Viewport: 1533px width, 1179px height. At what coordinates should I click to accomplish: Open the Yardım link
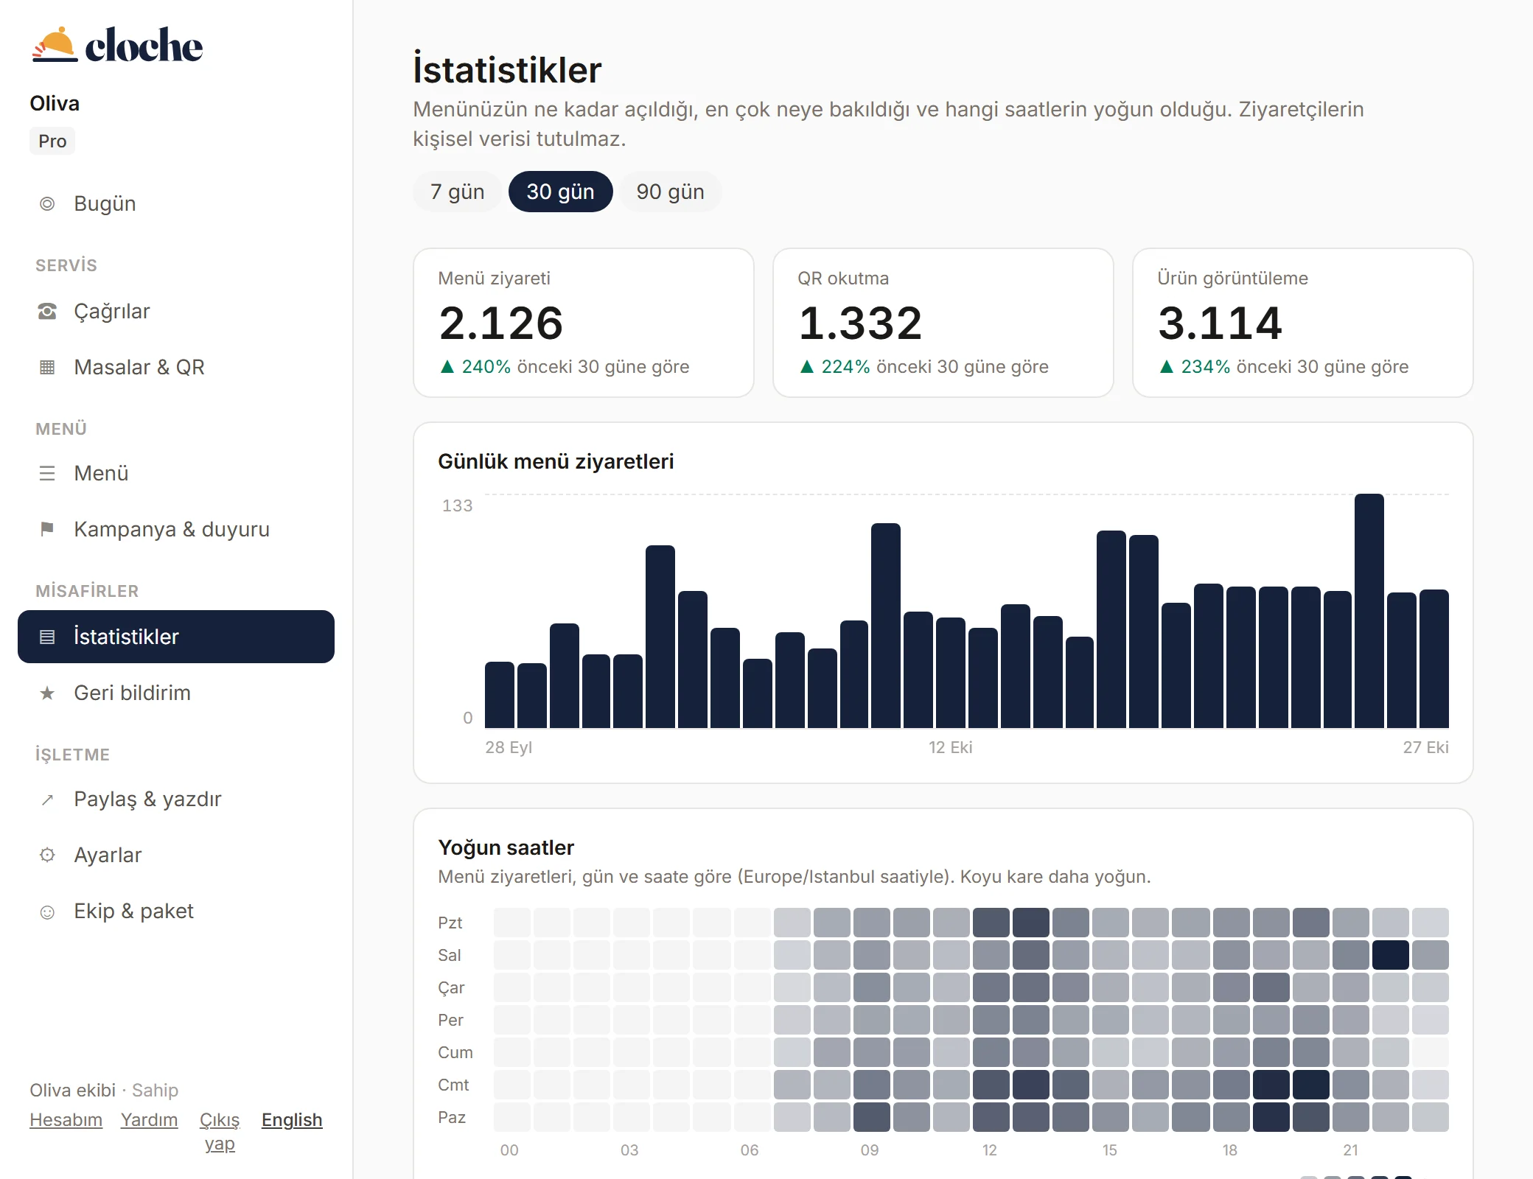[x=149, y=1120]
